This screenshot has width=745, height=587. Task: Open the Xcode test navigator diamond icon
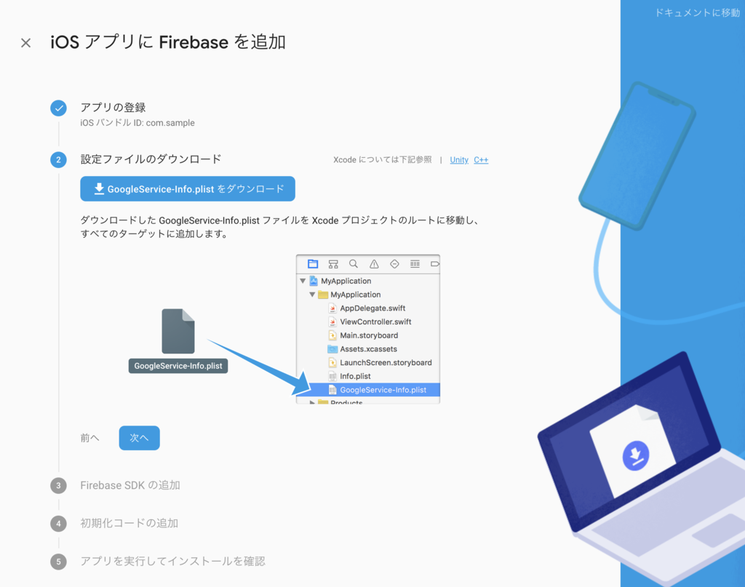point(394,264)
